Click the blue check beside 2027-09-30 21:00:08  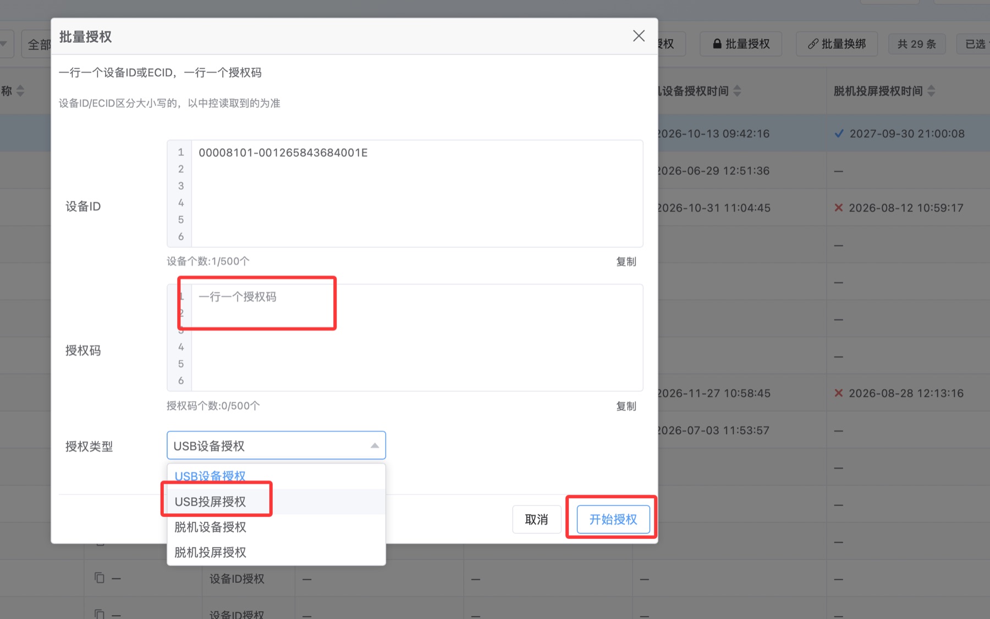tap(839, 134)
